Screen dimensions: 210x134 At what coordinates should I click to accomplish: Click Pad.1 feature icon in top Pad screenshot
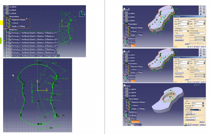129,46
